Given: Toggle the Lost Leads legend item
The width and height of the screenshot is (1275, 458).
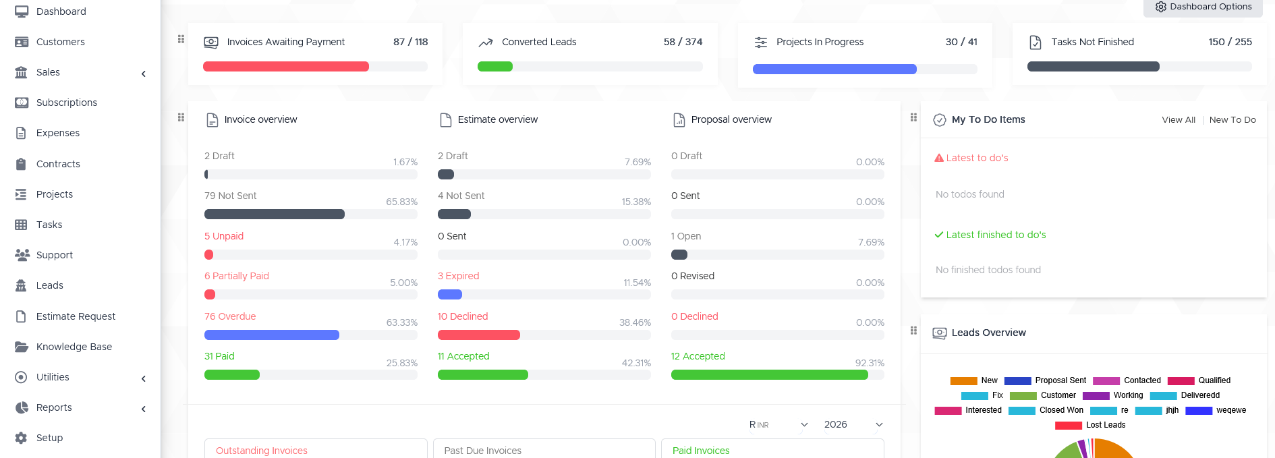Looking at the screenshot, I should (1090, 425).
